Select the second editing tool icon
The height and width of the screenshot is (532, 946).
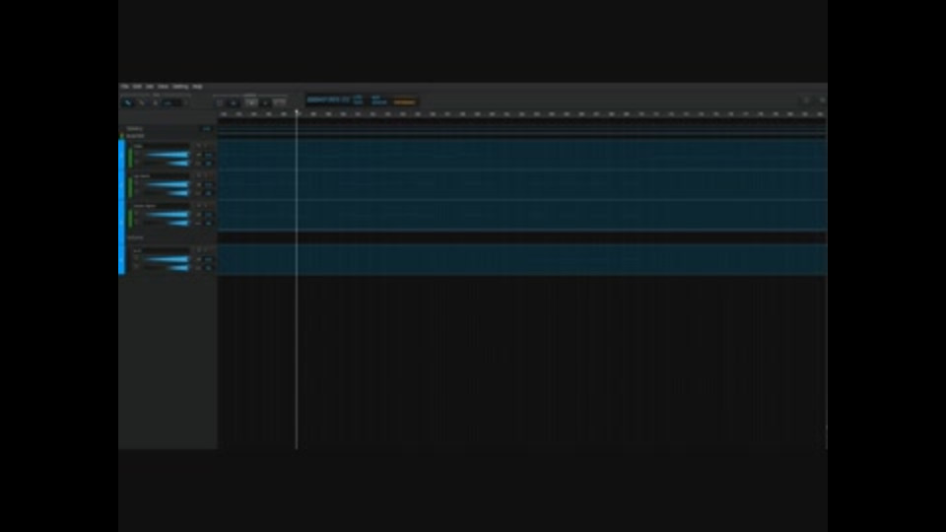(x=141, y=103)
